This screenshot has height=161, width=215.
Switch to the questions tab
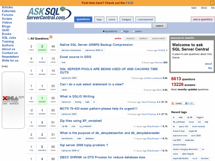[x=83, y=19]
